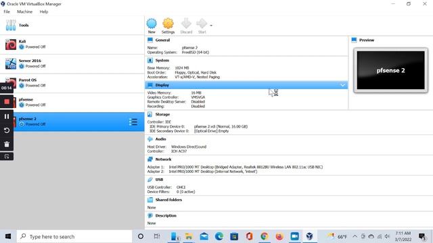Delete the recording with trash icon

(x=7, y=144)
